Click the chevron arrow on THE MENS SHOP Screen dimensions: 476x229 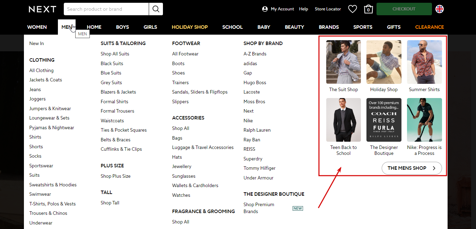click(x=434, y=168)
